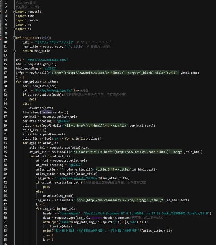Collapse the import block fold marker at line 3
Screen dimensions: 216x245
[x=14, y=12]
